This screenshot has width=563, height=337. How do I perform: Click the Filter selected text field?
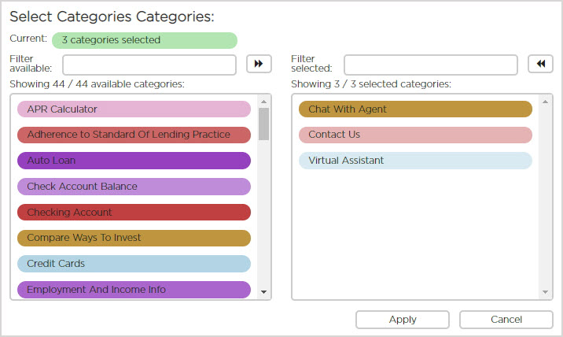[x=430, y=65]
